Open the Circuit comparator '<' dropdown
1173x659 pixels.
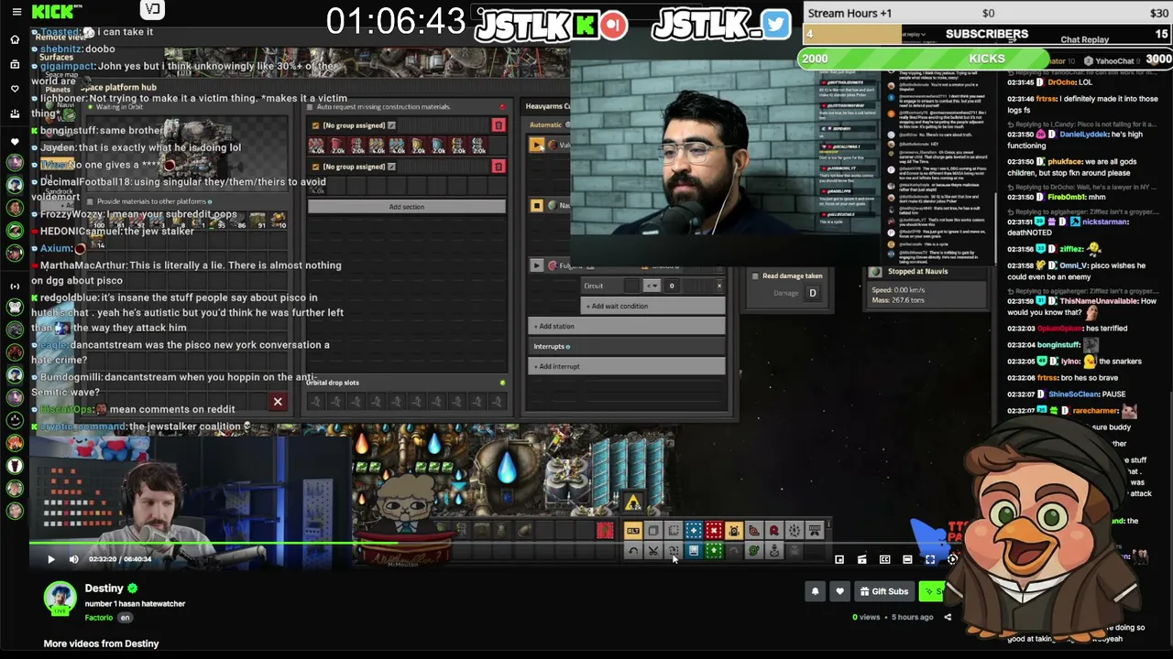pos(652,286)
